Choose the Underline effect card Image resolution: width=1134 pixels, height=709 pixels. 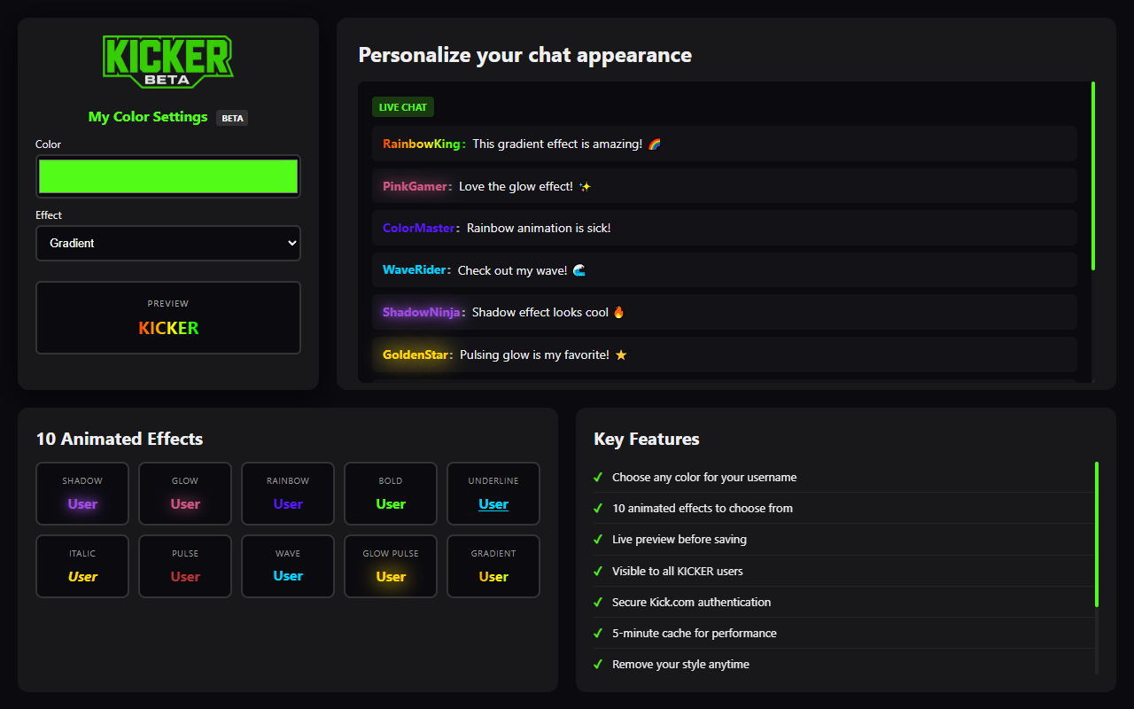(493, 494)
